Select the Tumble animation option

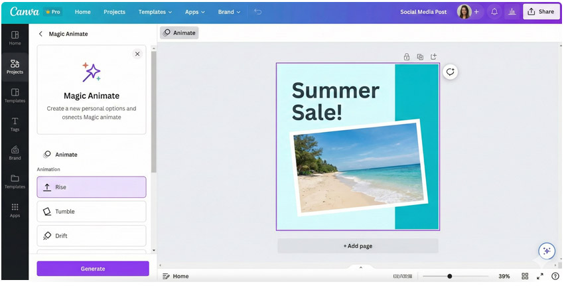coord(92,212)
